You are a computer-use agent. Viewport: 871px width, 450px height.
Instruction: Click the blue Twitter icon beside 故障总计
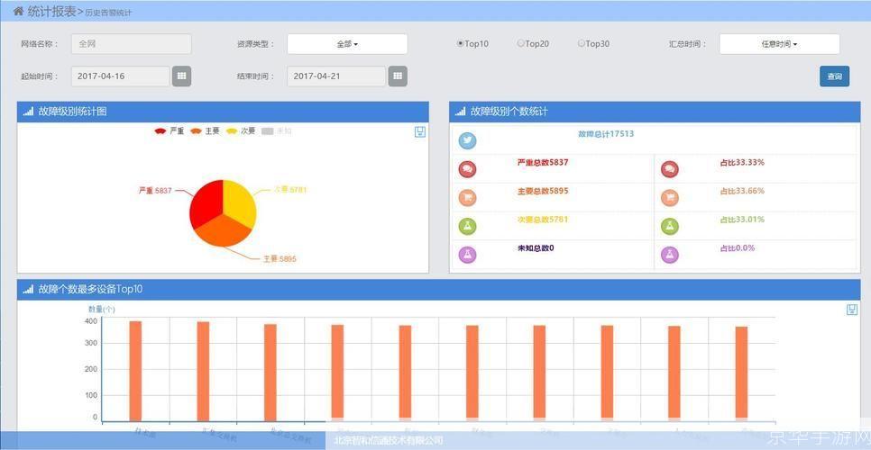click(x=467, y=140)
